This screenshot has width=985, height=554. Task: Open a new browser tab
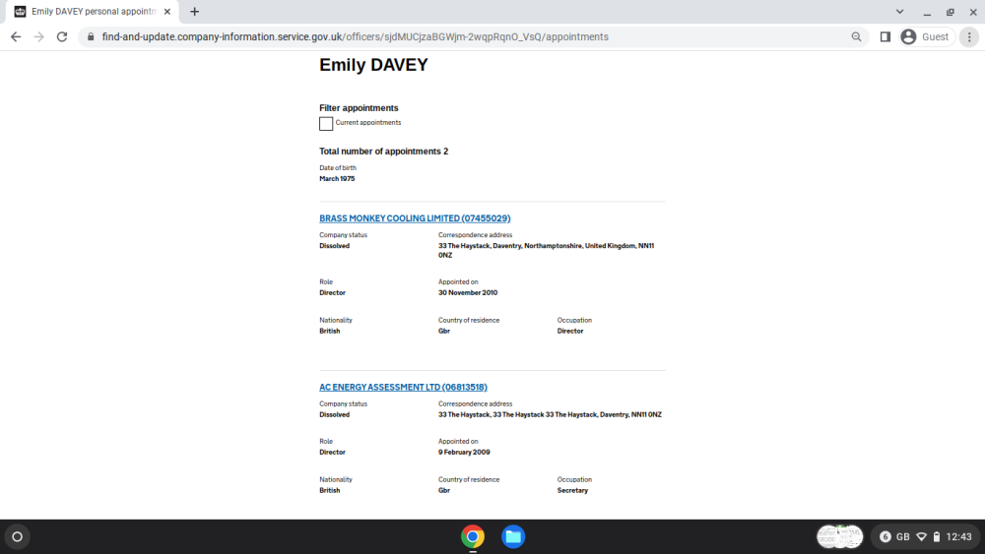pos(195,11)
